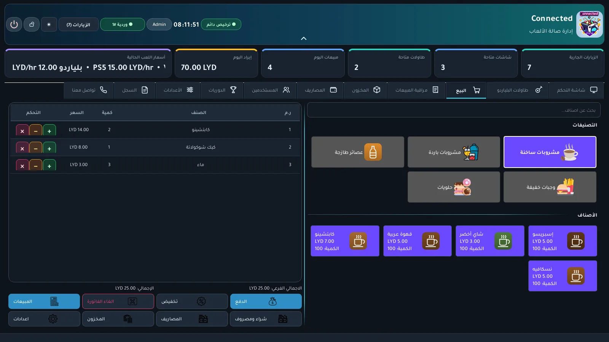Open the الزيارات (7) visits button
Viewport: 609px width, 342px height.
tap(78, 24)
